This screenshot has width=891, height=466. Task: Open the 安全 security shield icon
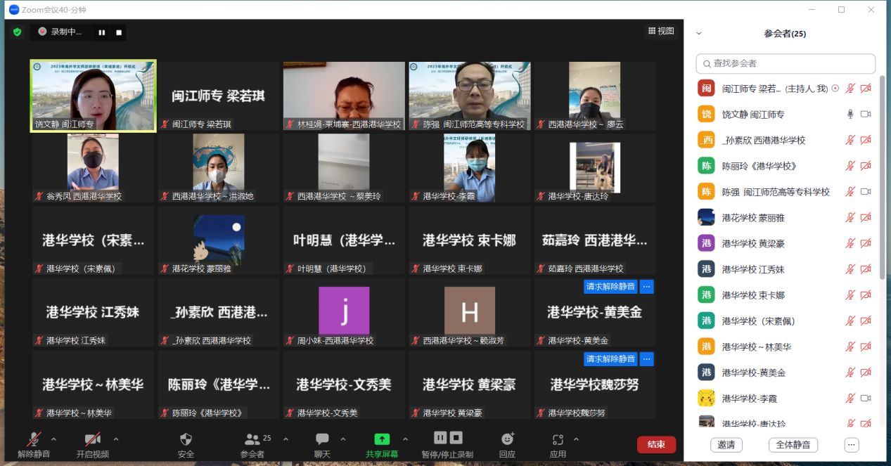[186, 439]
